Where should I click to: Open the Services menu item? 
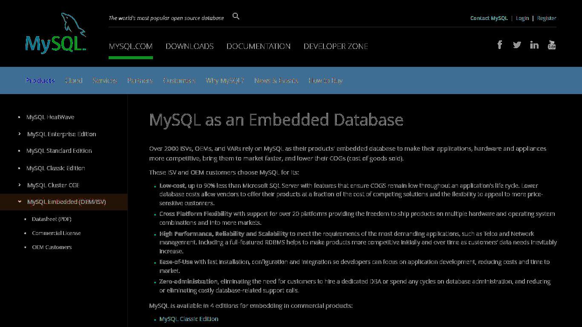[x=105, y=80]
